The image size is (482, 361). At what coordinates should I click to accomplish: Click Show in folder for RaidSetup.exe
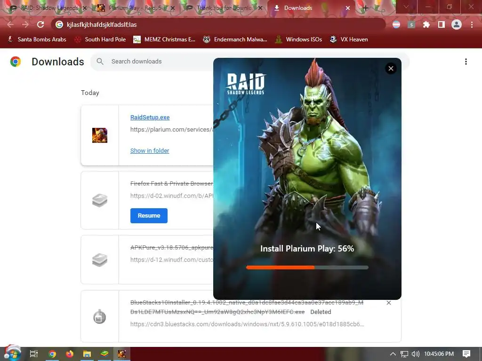point(149,151)
